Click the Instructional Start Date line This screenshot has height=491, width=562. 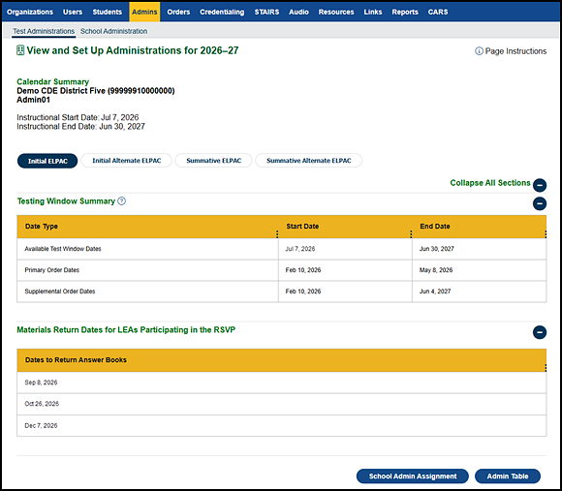(78, 117)
